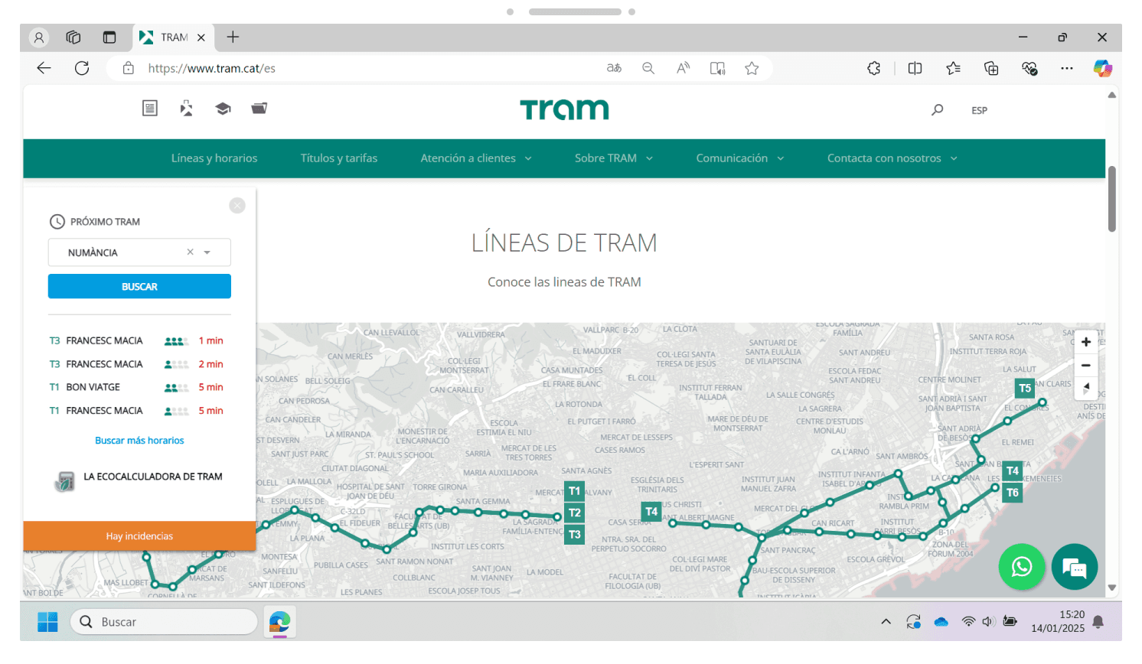
Task: Expand Sobre TRAM menu
Action: (x=614, y=158)
